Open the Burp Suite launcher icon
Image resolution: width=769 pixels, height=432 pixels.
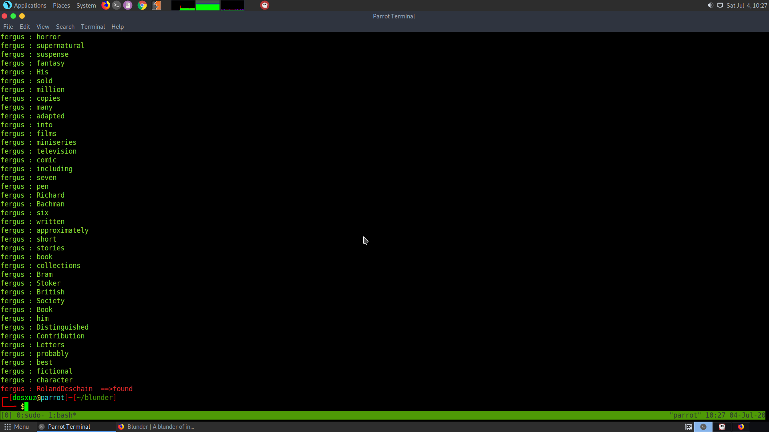(156, 5)
